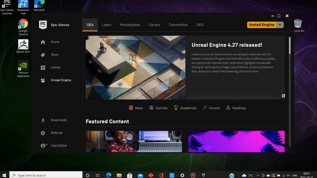Viewport: 317px width, 178px height.
Task: Open the YouTube link
Action: (x=158, y=108)
